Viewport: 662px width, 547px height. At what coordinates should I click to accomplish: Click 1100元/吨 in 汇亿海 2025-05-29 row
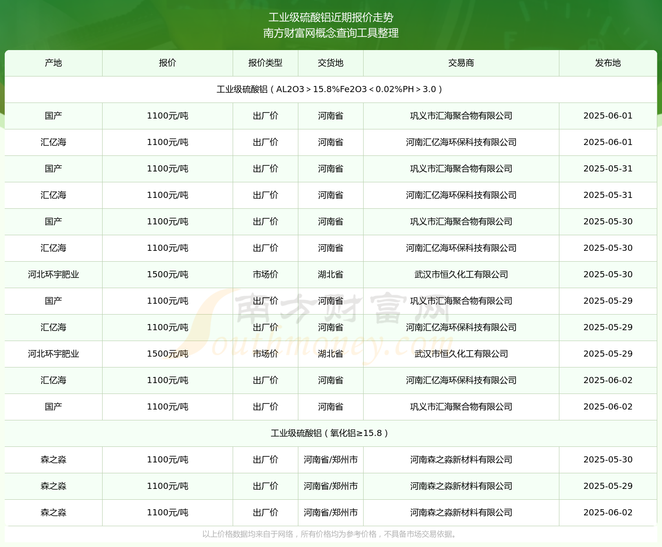coord(167,327)
